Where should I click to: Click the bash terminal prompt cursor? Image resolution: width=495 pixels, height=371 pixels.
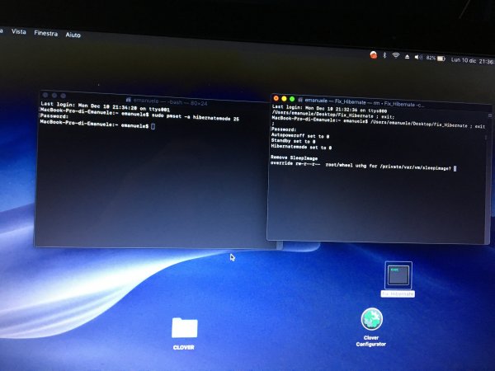click(153, 126)
